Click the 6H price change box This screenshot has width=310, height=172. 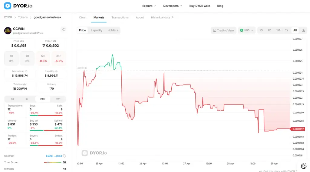point(27,59)
